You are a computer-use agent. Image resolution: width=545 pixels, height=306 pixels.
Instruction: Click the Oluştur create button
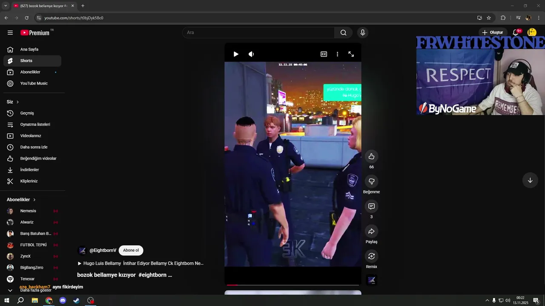(x=493, y=32)
